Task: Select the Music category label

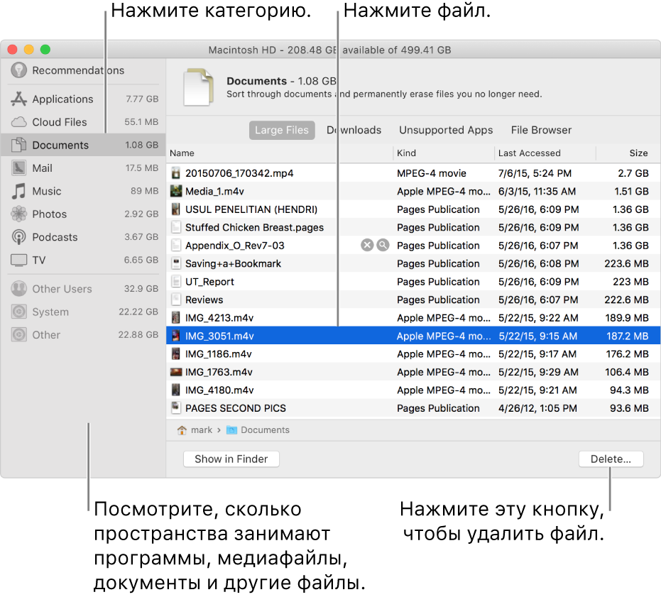Action: tap(47, 192)
